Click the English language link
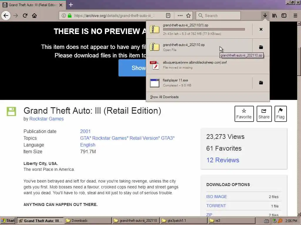This screenshot has height=225, width=301. [88, 145]
